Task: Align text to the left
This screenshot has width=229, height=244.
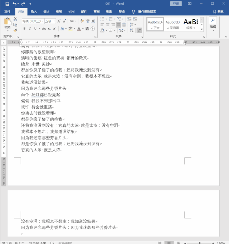Action: [102, 25]
